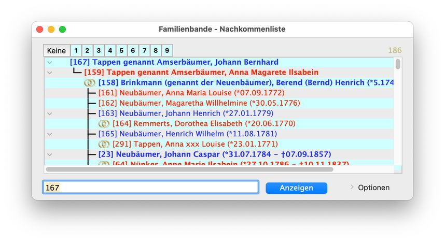Screen dimensions: 445x242
Task: Click the green zoom window button
Action: point(62,30)
